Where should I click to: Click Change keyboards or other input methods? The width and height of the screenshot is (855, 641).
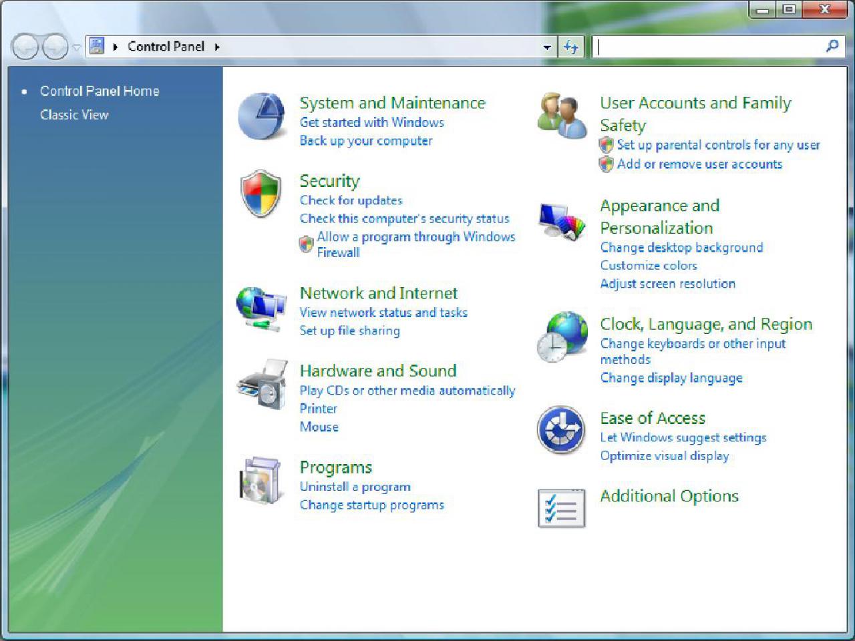(x=693, y=351)
